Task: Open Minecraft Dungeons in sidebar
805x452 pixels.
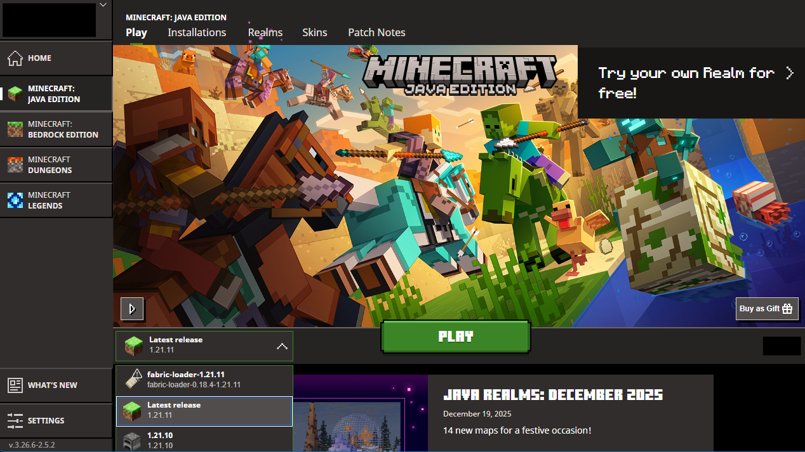Action: (56, 165)
